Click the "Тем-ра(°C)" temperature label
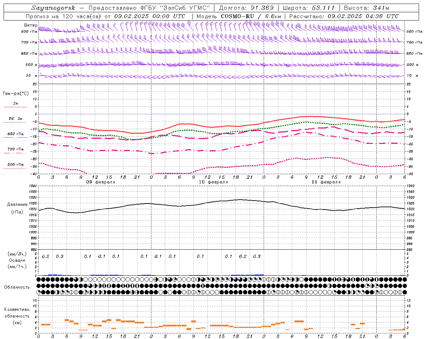The width and height of the screenshot is (424, 339). 16,94
